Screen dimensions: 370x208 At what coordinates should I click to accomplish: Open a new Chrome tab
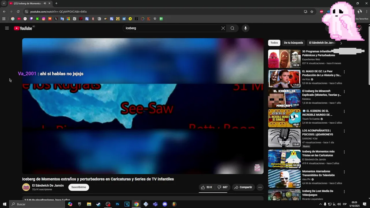[x=56, y=3]
